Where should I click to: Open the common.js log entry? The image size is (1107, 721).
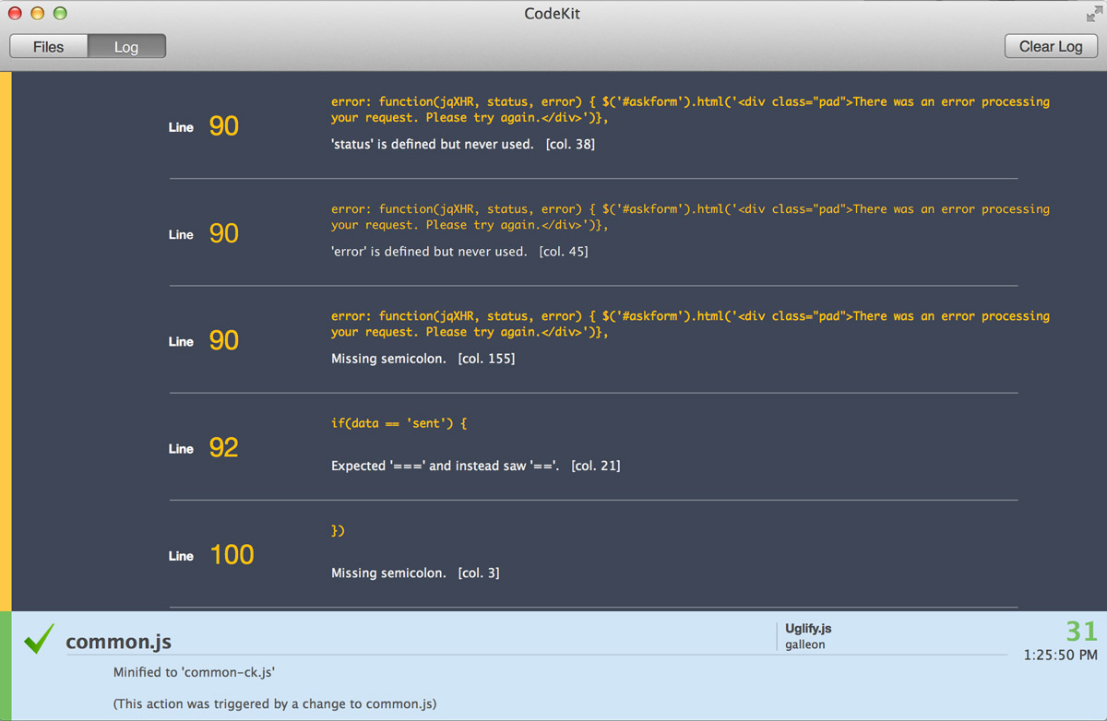(x=119, y=642)
